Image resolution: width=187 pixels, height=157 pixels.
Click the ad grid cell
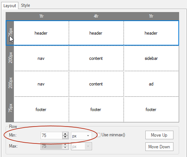coord(151,84)
